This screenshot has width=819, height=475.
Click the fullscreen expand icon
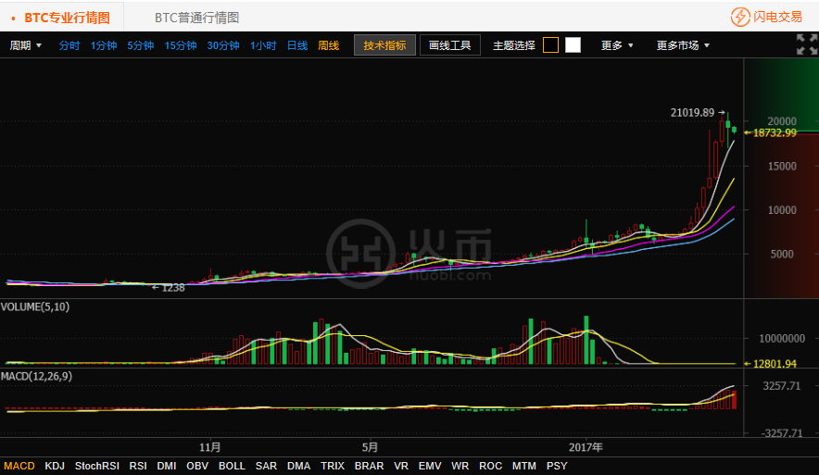806,44
